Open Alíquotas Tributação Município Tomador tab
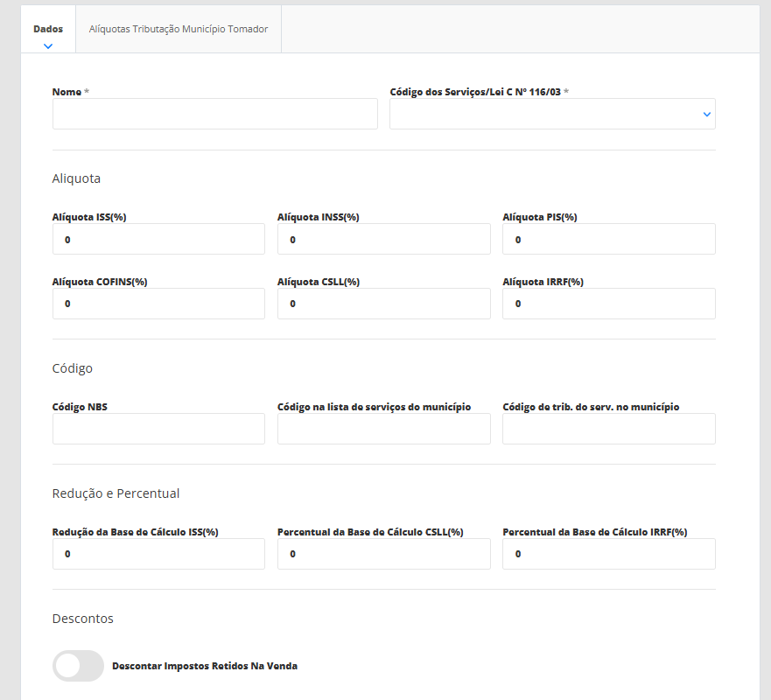The image size is (771, 700). coord(179,29)
